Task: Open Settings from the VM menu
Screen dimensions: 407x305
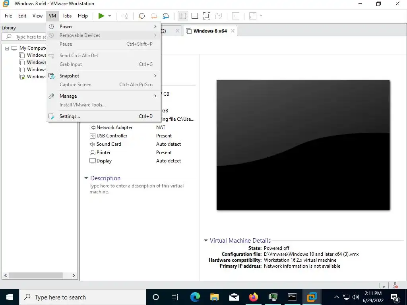Action: [104, 116]
